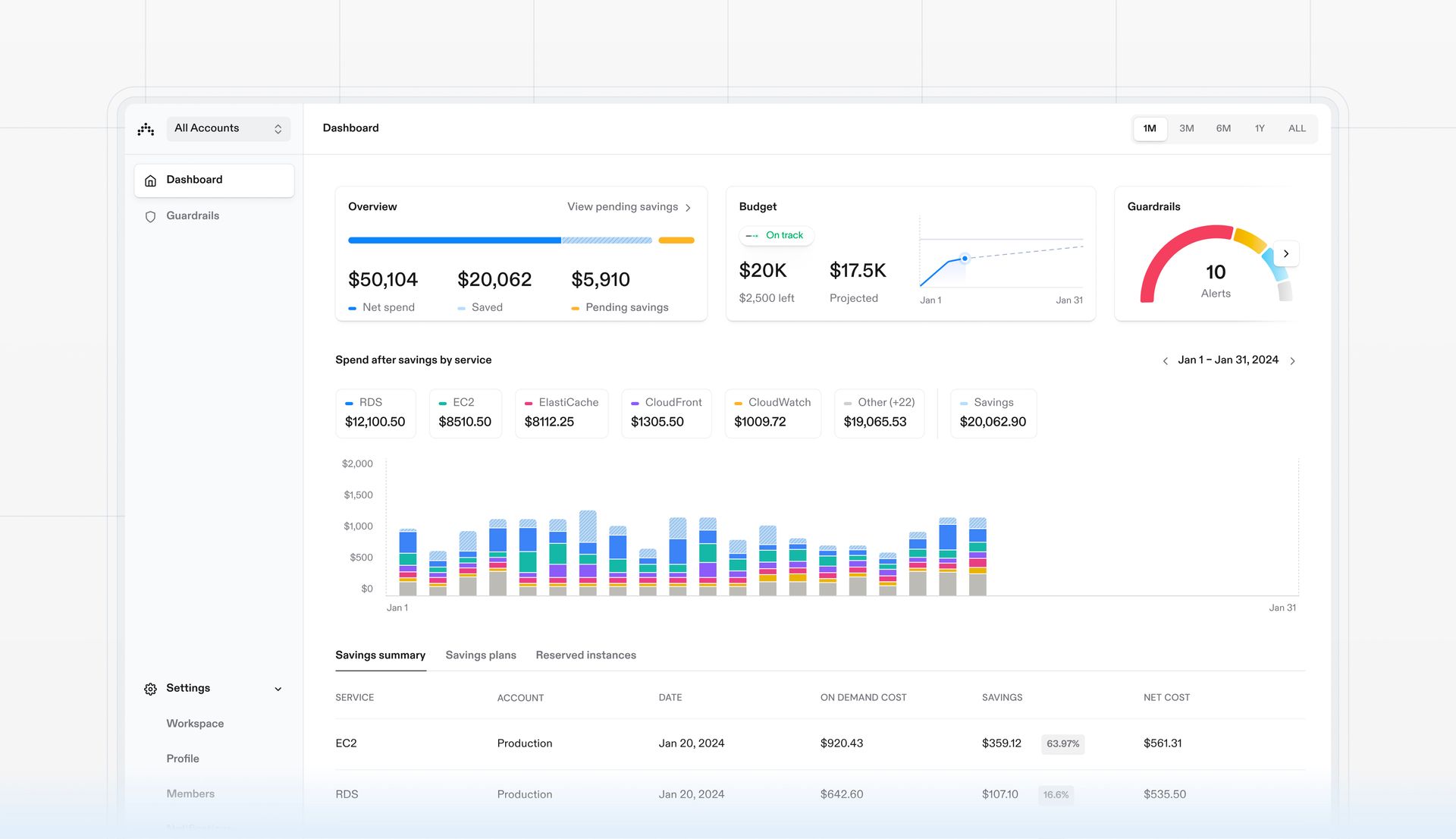The height and width of the screenshot is (839, 1456).
Task: Click the Settings gear icon
Action: click(150, 689)
